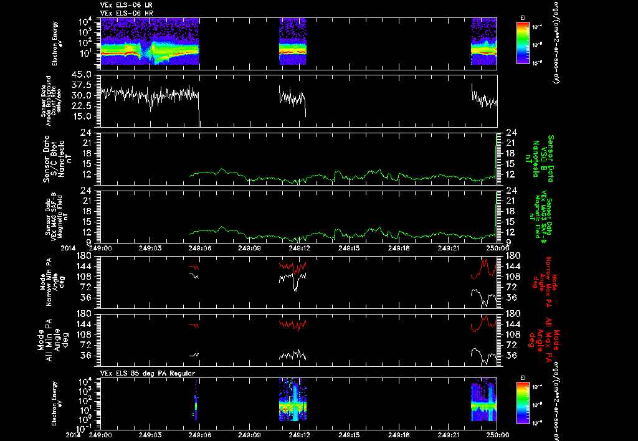
Task: Click "249:09" on the bottom time axis
Action: (x=249, y=434)
